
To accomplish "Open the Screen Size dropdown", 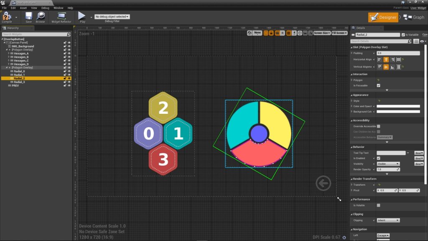I will [322, 33].
